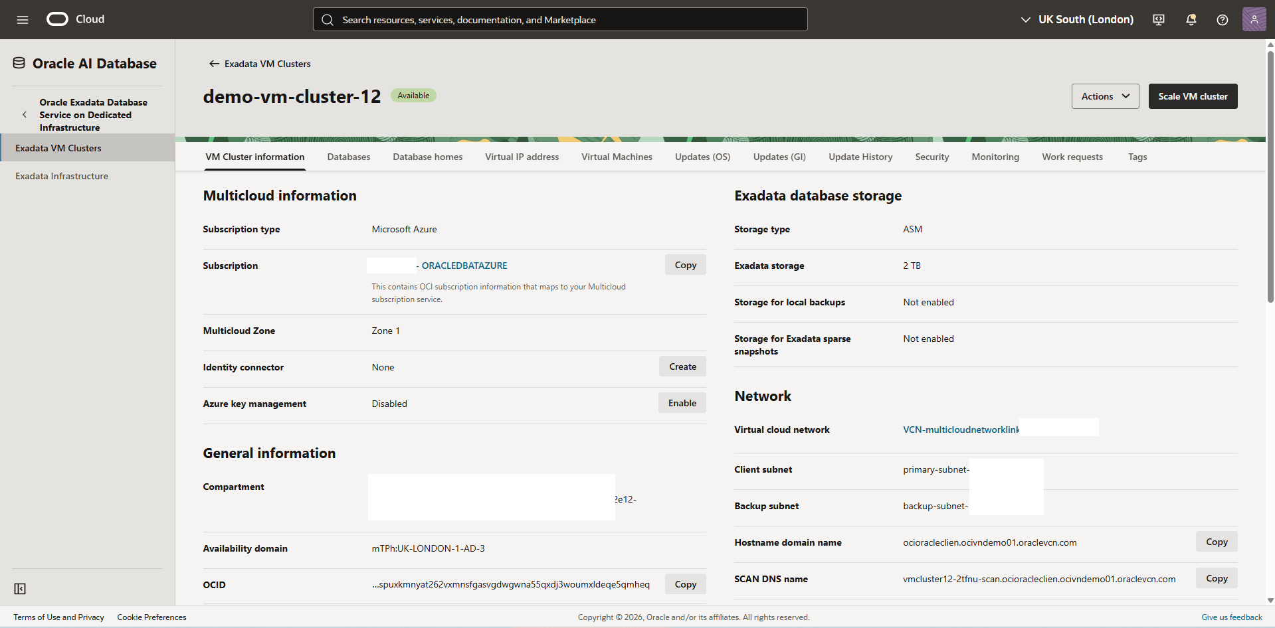Open the Actions dropdown
The image size is (1275, 628).
tap(1104, 96)
